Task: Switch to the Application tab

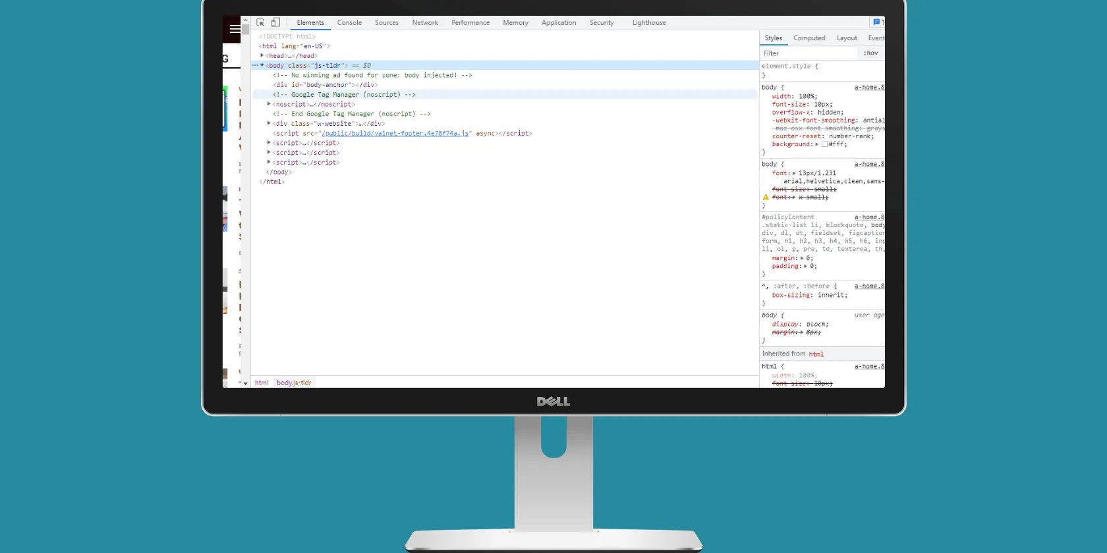Action: click(x=559, y=22)
